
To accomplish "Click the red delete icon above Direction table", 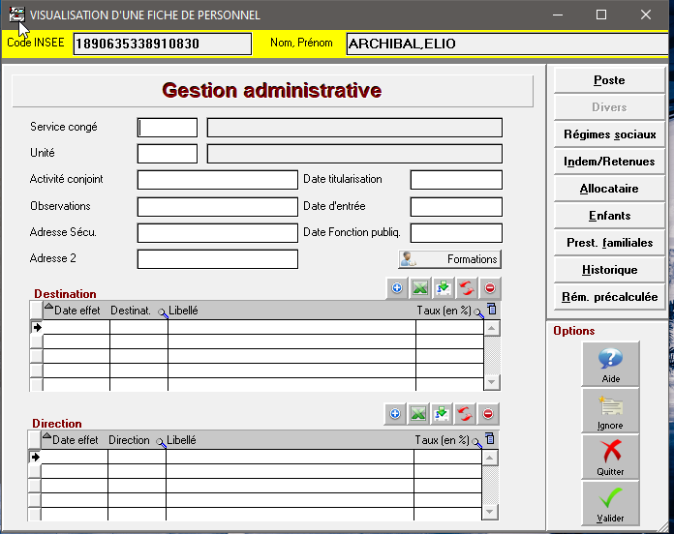I will tap(489, 414).
